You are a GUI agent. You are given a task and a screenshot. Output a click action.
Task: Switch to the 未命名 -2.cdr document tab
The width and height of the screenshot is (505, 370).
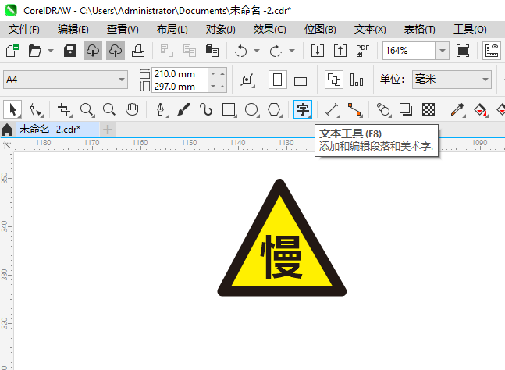(57, 130)
